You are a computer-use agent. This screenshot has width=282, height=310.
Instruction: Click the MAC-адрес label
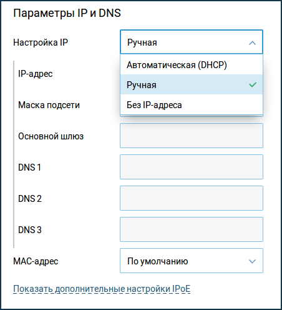pyautogui.click(x=36, y=261)
